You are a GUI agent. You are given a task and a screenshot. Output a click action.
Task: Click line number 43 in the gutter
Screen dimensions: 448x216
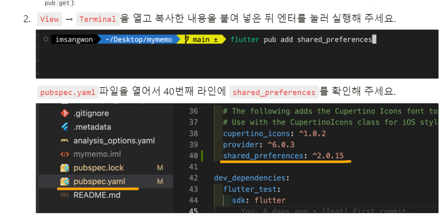(193, 189)
